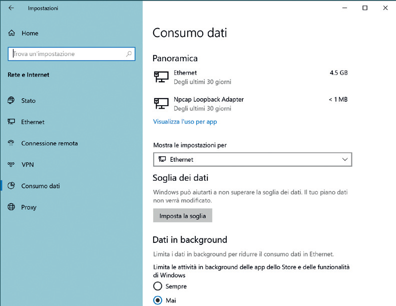The height and width of the screenshot is (306, 396).
Task: Click the Consumo dati pie chart icon
Action: pyautogui.click(x=11, y=186)
